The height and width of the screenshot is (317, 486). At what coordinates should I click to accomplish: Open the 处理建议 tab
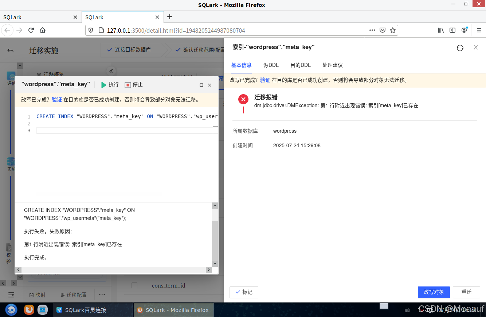tap(333, 65)
